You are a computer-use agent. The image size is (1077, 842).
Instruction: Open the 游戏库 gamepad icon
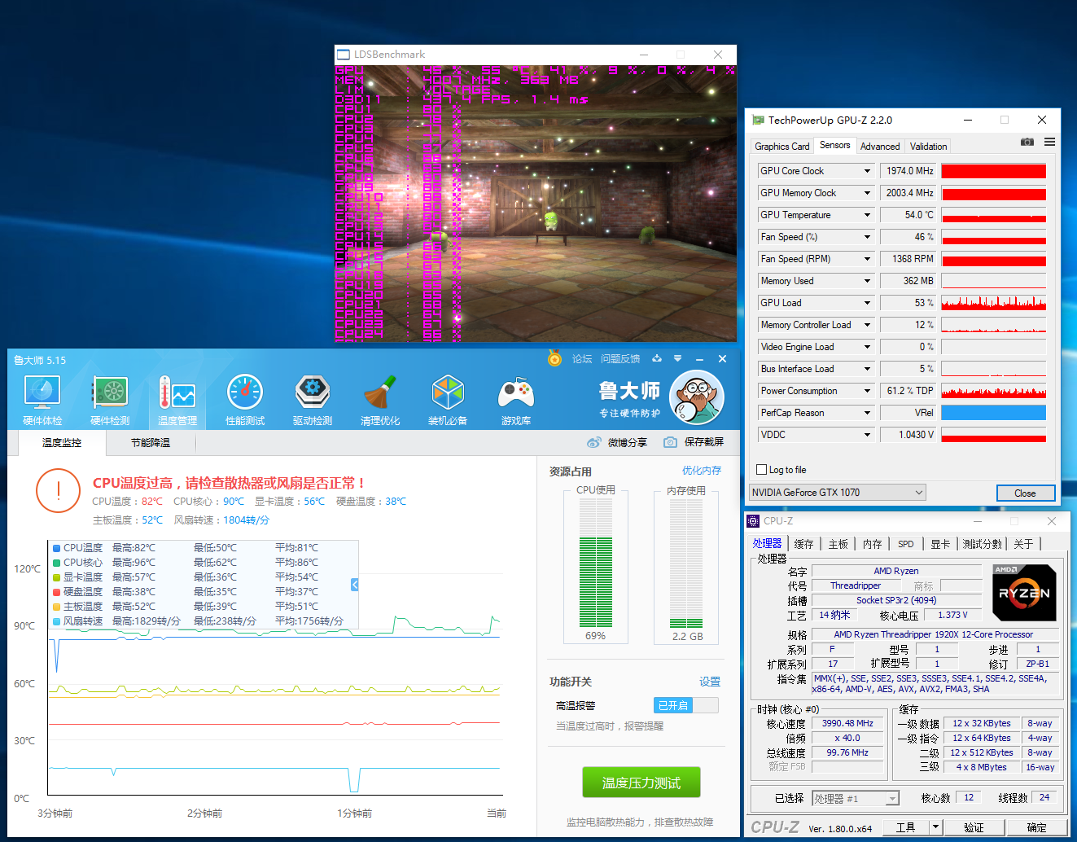click(516, 401)
